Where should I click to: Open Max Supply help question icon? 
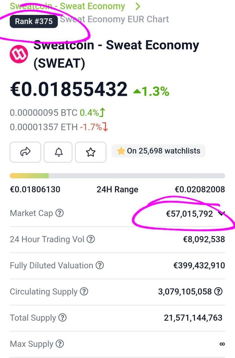point(60,344)
